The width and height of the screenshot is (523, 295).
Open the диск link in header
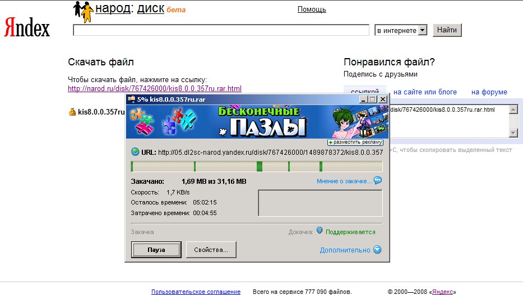[x=150, y=8]
